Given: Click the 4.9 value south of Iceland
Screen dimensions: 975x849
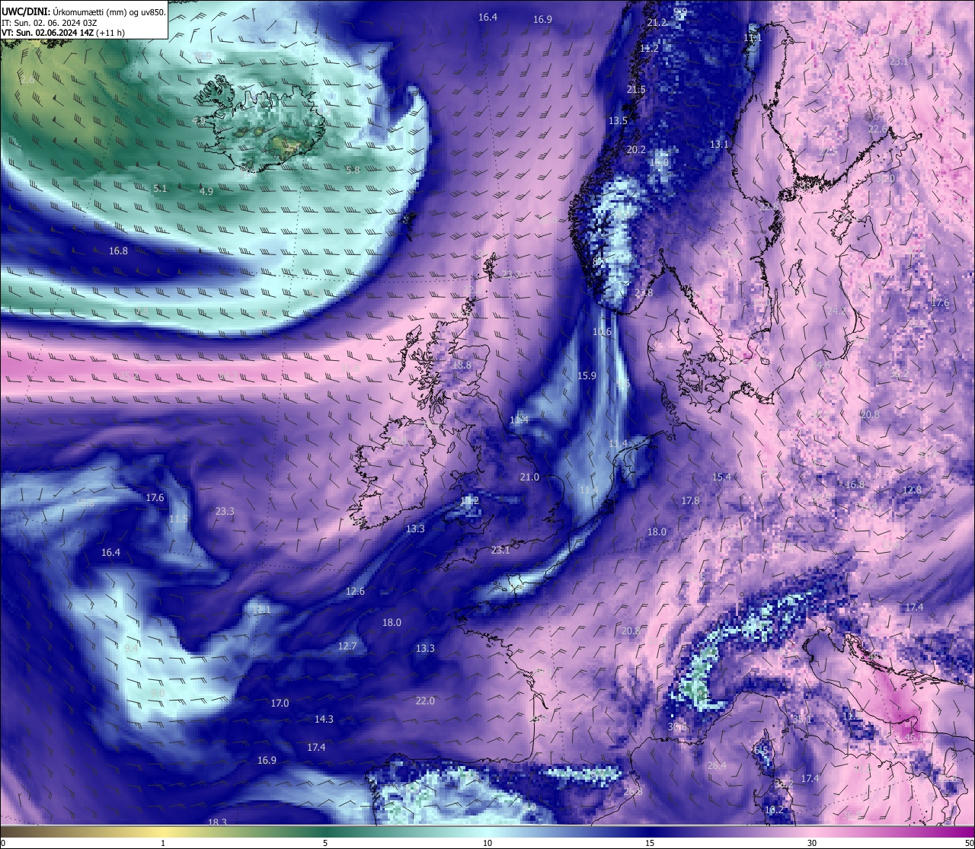Looking at the screenshot, I should [206, 192].
